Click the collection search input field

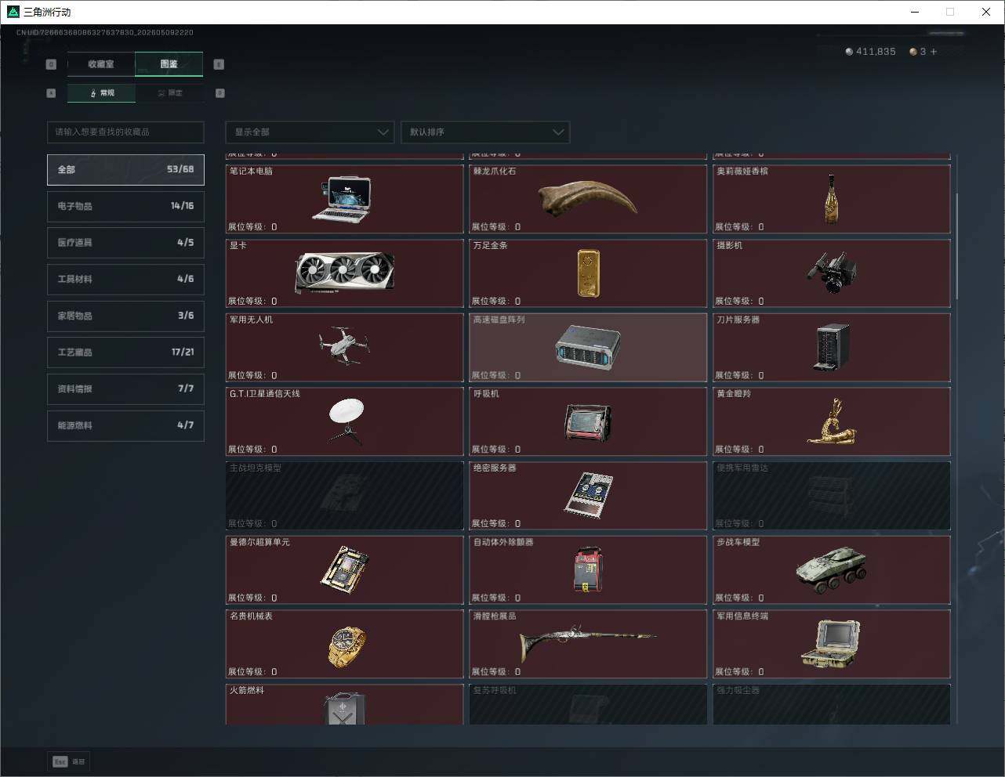point(125,132)
